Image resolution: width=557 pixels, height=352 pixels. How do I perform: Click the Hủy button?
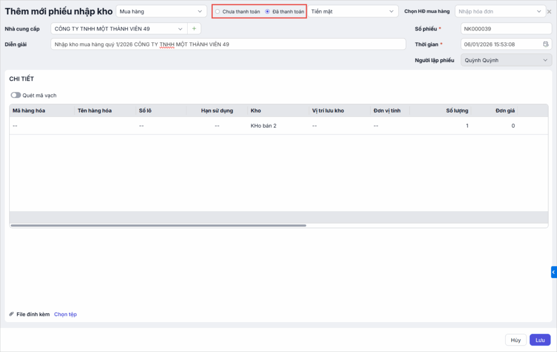(516, 340)
